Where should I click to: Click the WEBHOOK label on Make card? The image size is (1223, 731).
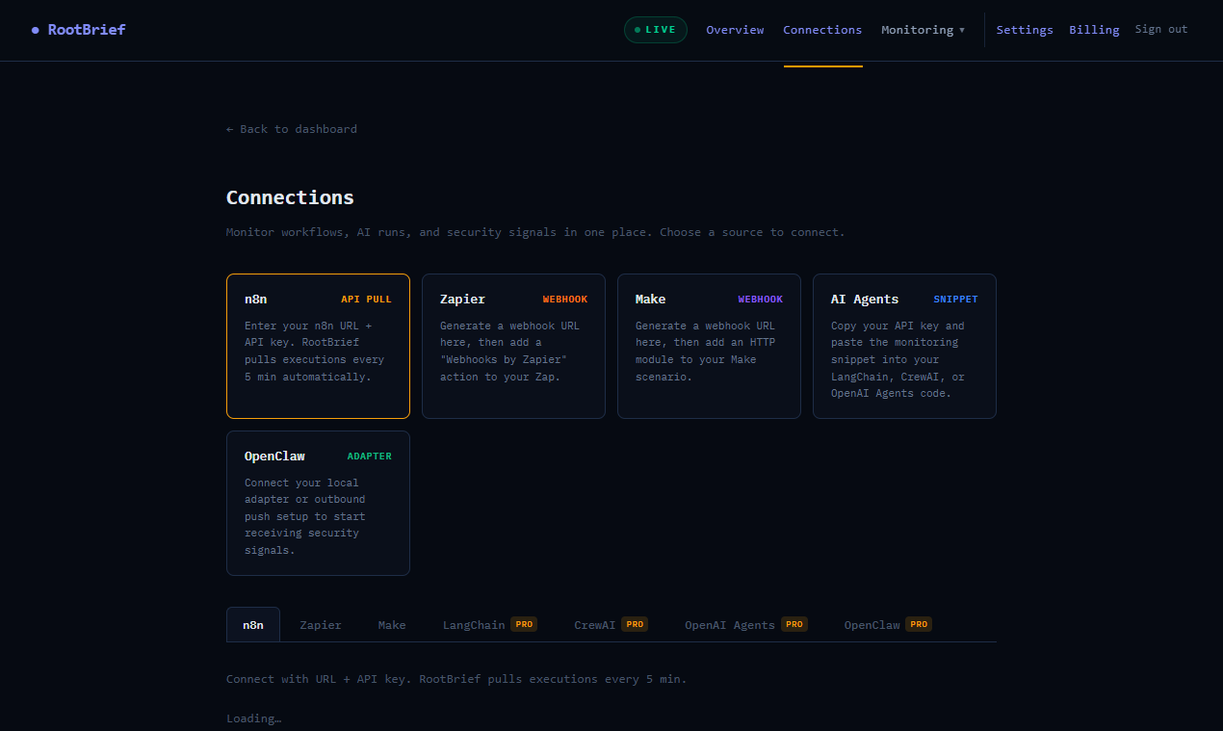(761, 300)
